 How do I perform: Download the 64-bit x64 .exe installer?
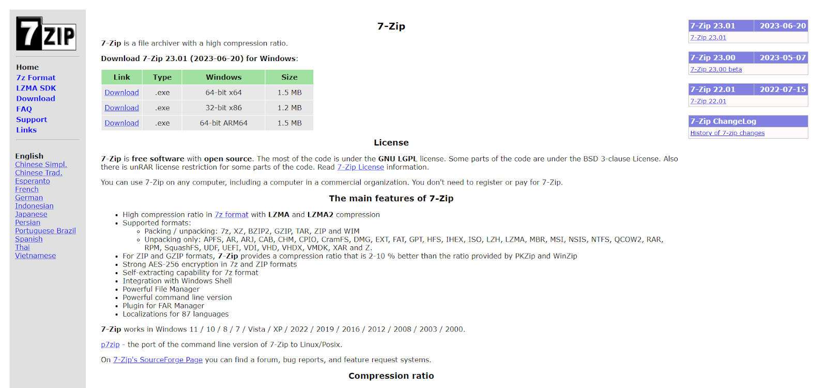121,93
